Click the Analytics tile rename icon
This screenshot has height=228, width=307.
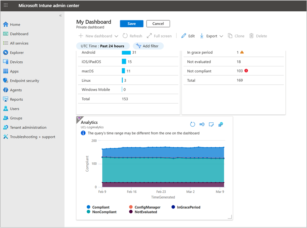click(x=202, y=124)
